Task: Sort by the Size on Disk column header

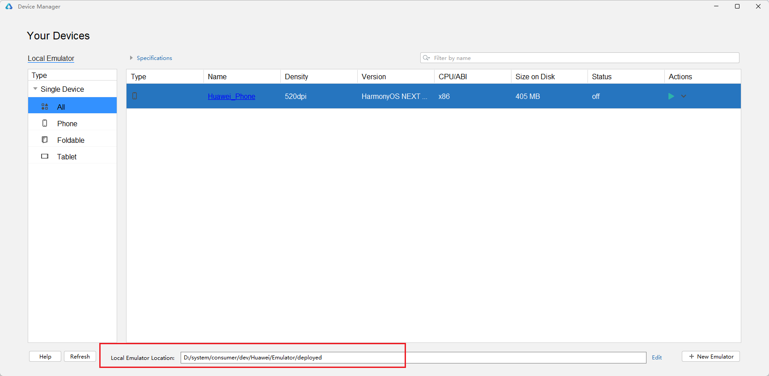Action: point(549,77)
